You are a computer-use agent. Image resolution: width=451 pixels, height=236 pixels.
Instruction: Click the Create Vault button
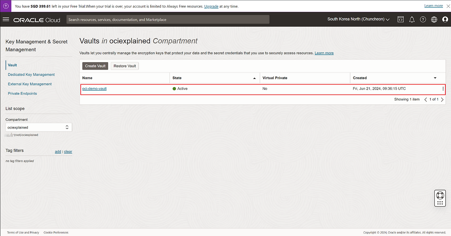tap(95, 66)
